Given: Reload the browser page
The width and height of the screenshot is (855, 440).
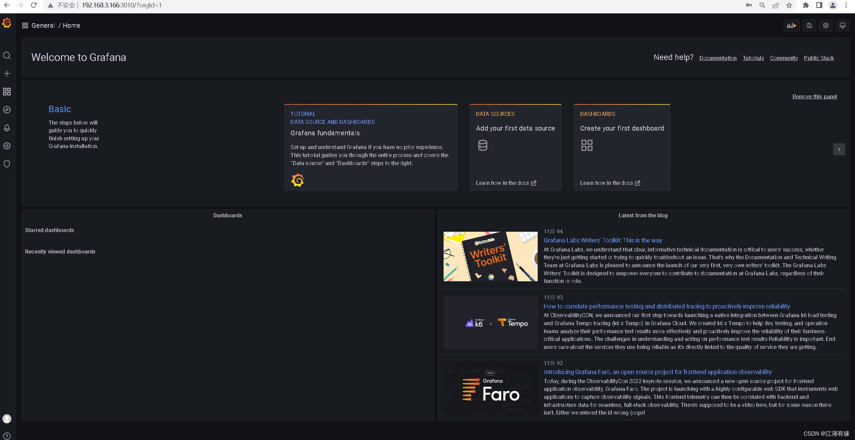Looking at the screenshot, I should click(x=34, y=5).
